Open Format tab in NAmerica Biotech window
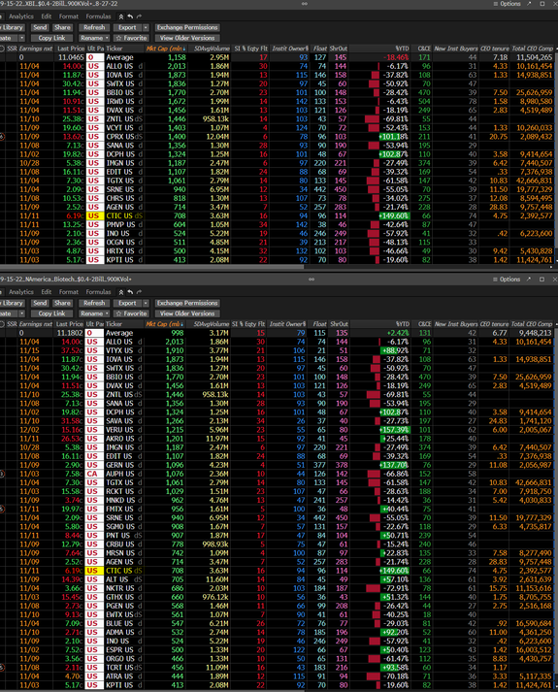Screen dimensions: 558x692 click(69, 292)
